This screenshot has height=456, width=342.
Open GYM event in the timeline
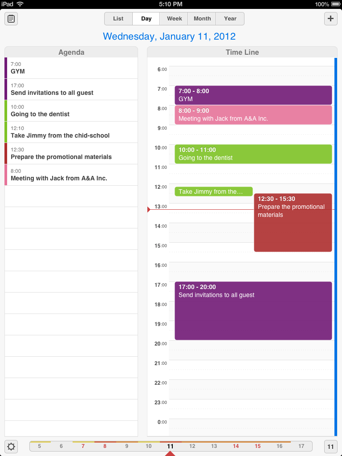[253, 95]
